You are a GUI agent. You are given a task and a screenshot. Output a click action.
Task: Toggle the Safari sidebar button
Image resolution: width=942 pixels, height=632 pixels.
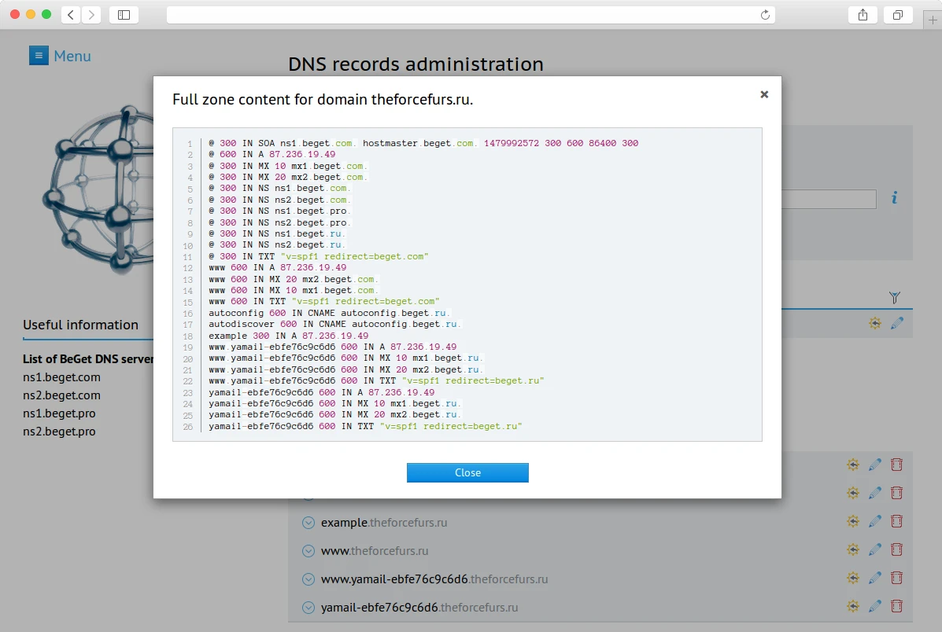click(x=124, y=15)
